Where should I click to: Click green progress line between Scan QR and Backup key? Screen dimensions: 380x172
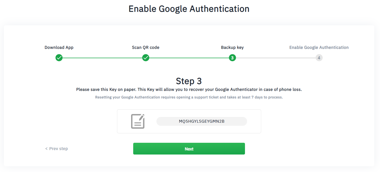189,58
